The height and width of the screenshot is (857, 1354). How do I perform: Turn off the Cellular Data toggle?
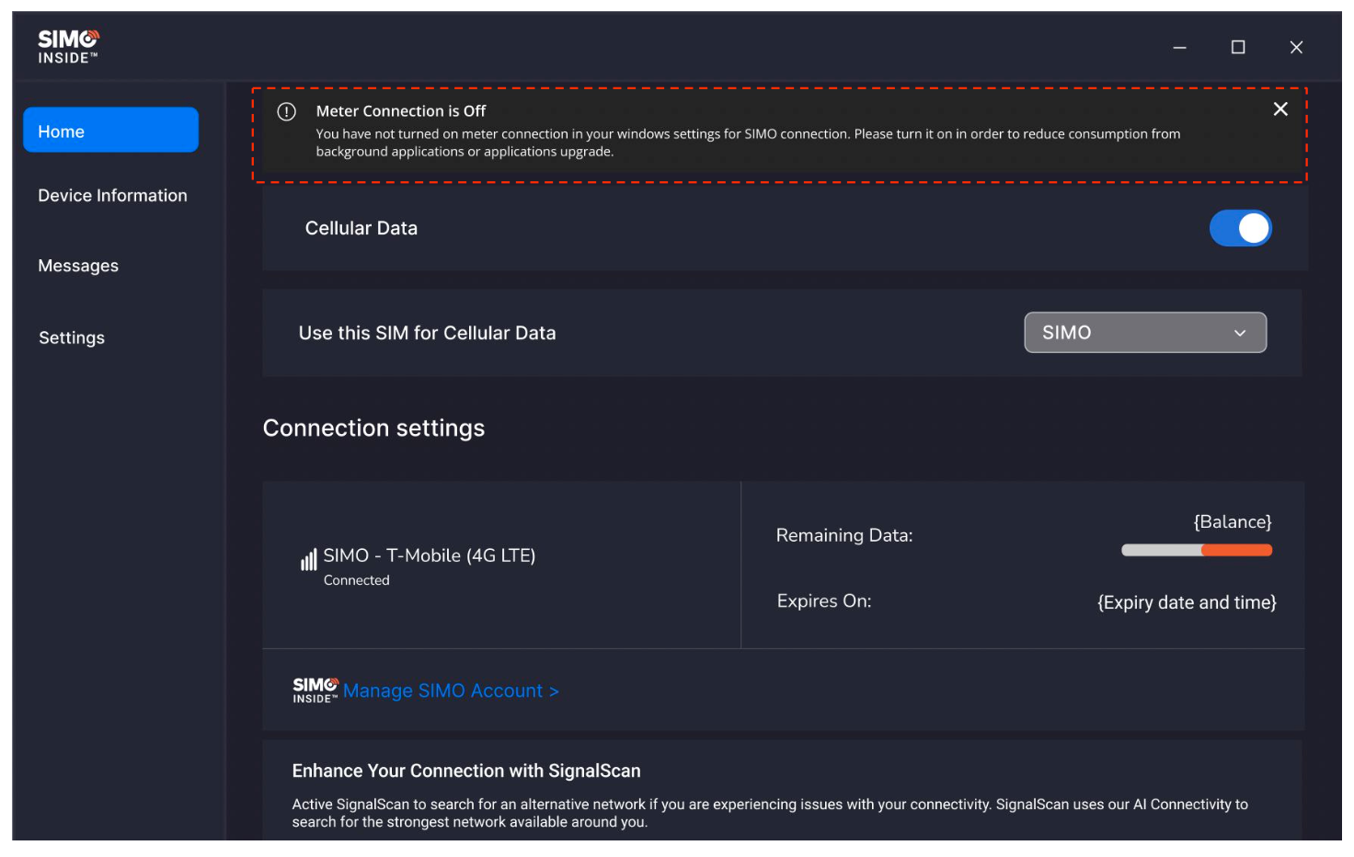[1240, 228]
